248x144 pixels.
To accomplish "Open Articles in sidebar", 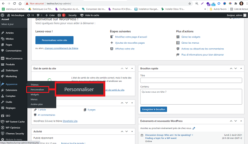I will click(10, 33).
